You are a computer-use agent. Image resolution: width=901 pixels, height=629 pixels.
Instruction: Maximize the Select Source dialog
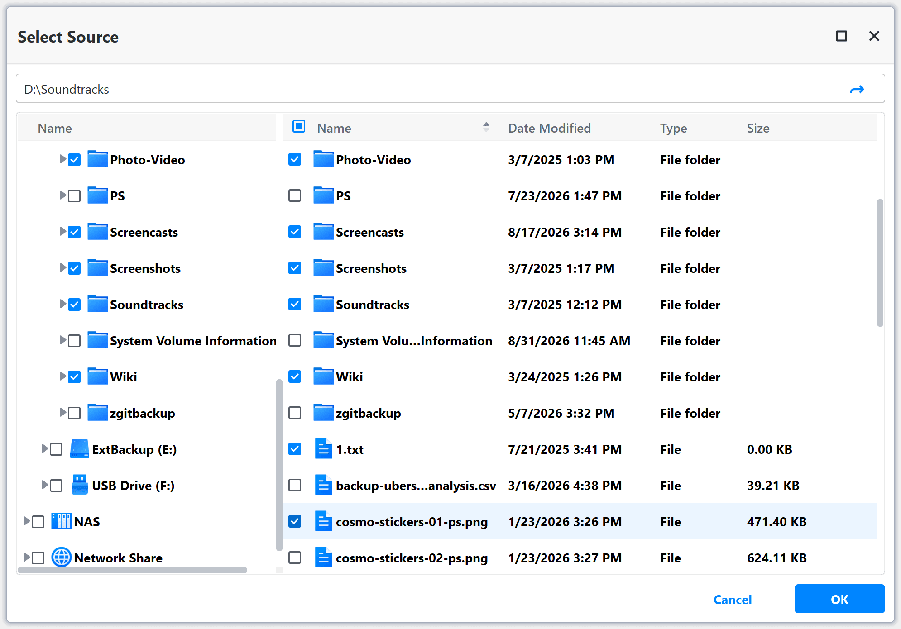coord(841,36)
